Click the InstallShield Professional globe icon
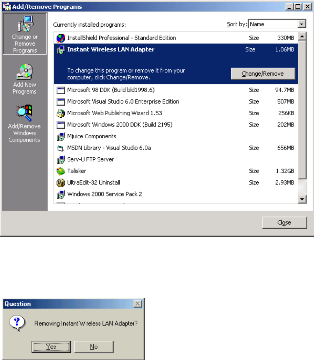The width and height of the screenshot is (314, 360). (x=61, y=38)
